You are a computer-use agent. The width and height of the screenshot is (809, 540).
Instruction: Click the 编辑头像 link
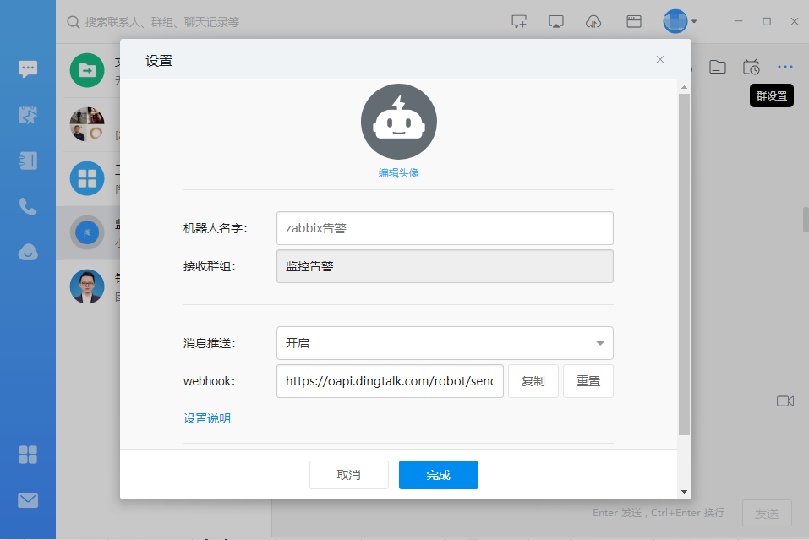tap(398, 173)
